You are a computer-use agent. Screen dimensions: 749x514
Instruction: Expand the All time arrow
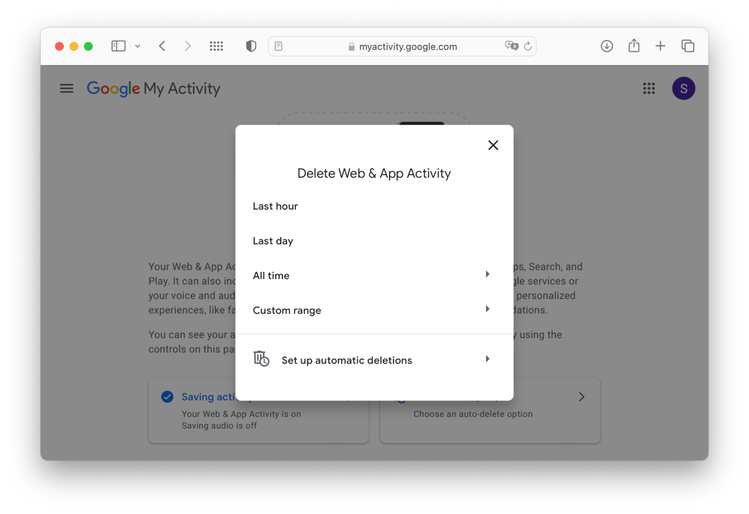click(x=487, y=274)
